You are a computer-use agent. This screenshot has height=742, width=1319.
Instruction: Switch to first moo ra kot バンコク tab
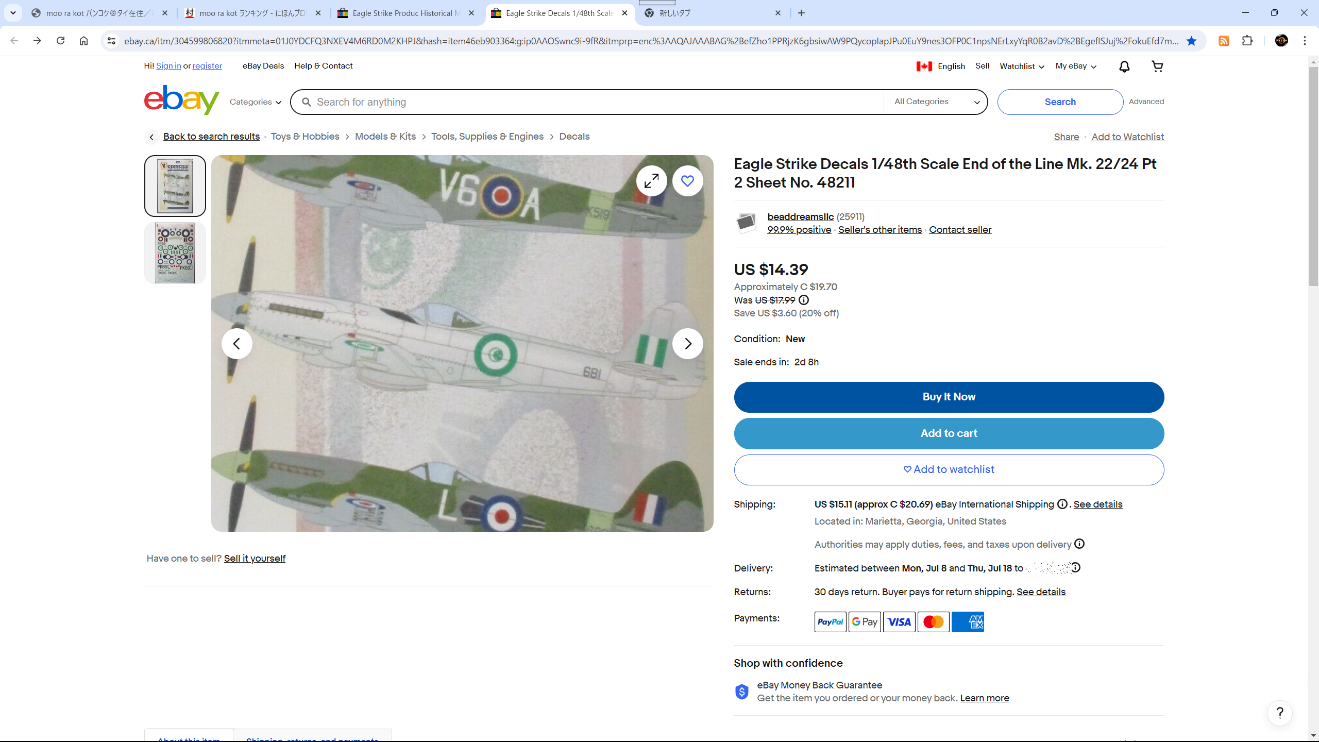[x=99, y=13]
